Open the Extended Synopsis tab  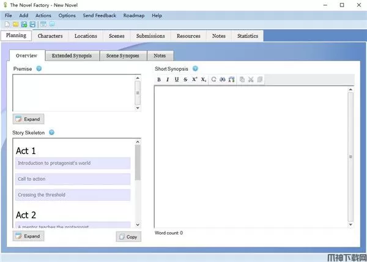pyautogui.click(x=72, y=56)
